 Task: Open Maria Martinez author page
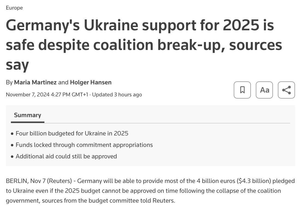click(x=35, y=82)
